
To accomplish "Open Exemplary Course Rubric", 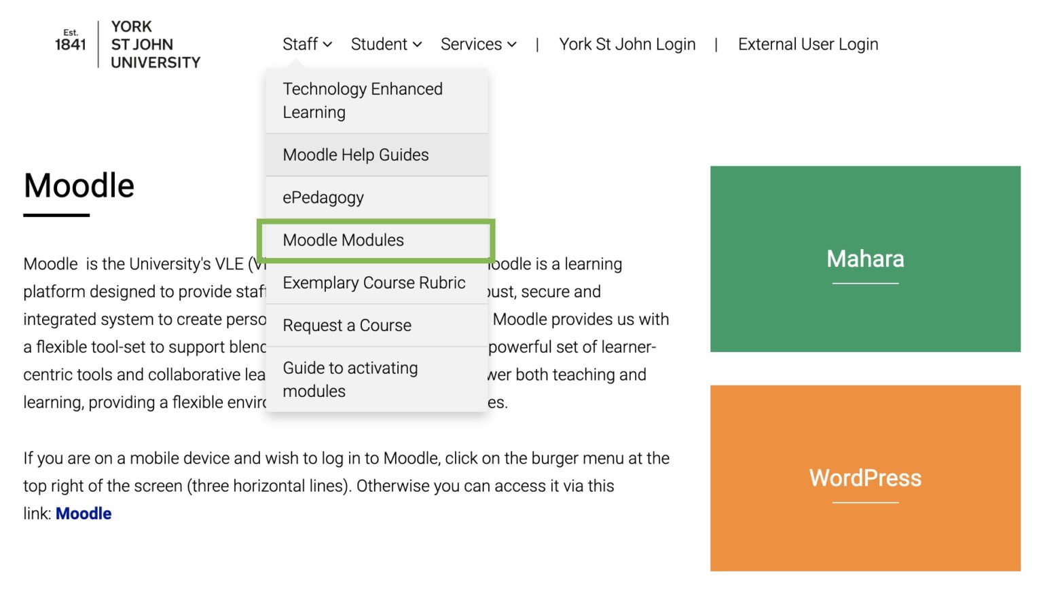I will coord(374,282).
